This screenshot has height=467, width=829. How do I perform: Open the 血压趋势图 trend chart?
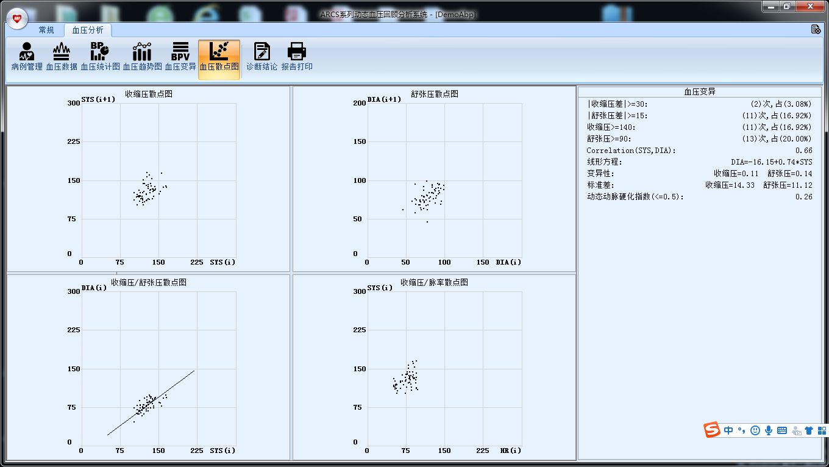[142, 57]
